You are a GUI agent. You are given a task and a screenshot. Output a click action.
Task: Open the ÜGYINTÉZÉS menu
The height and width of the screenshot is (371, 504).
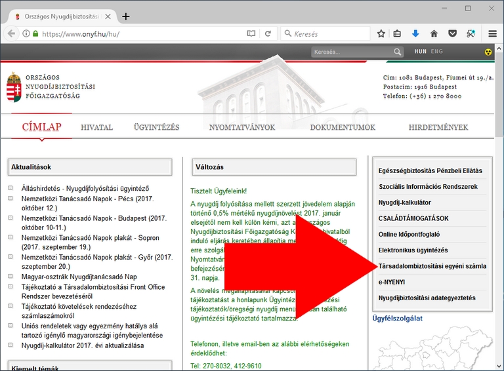coord(156,127)
